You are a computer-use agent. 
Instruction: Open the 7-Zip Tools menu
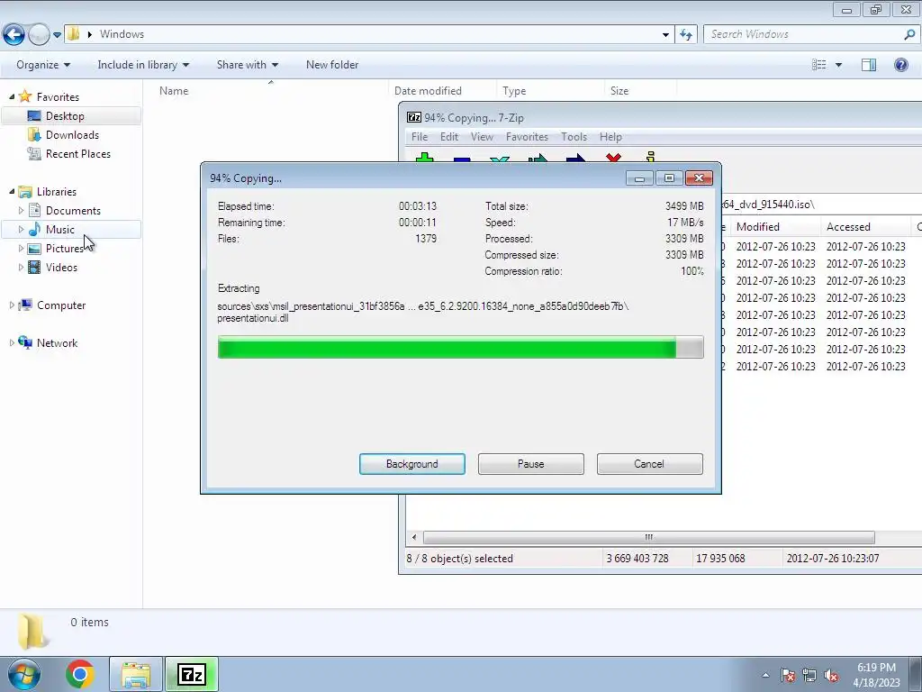coord(574,137)
